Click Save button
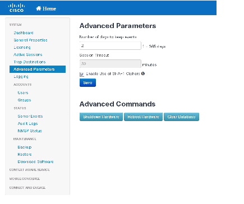 coord(88,82)
